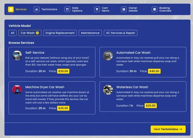
Task: Select the Machine Dryer Car Wash title
Action: pos(45,87)
